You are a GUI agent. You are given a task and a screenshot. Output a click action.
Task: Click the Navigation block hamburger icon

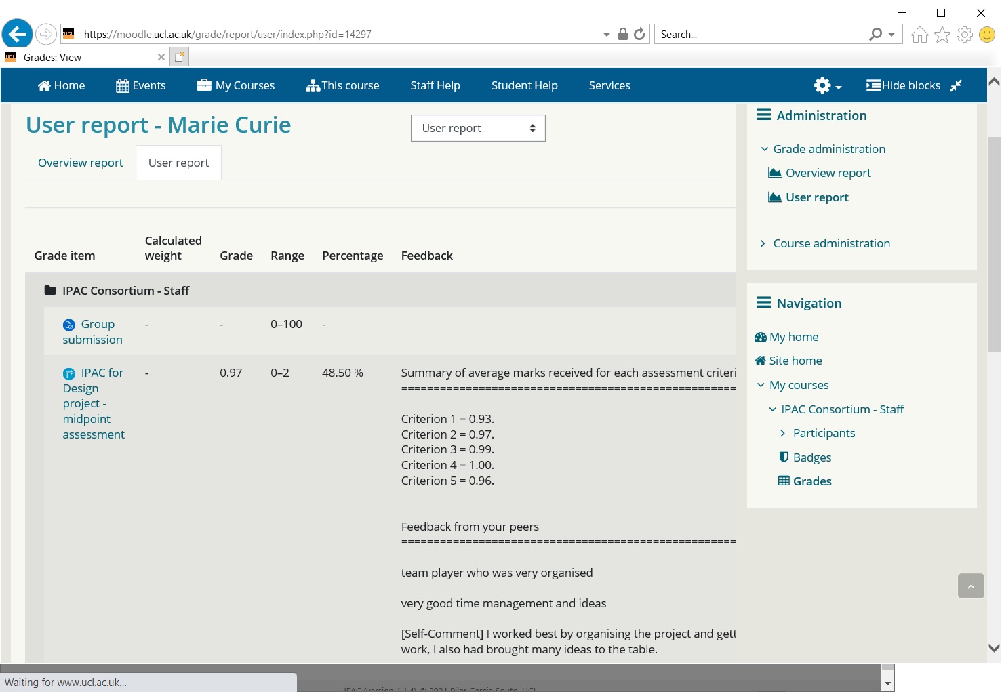pos(764,303)
